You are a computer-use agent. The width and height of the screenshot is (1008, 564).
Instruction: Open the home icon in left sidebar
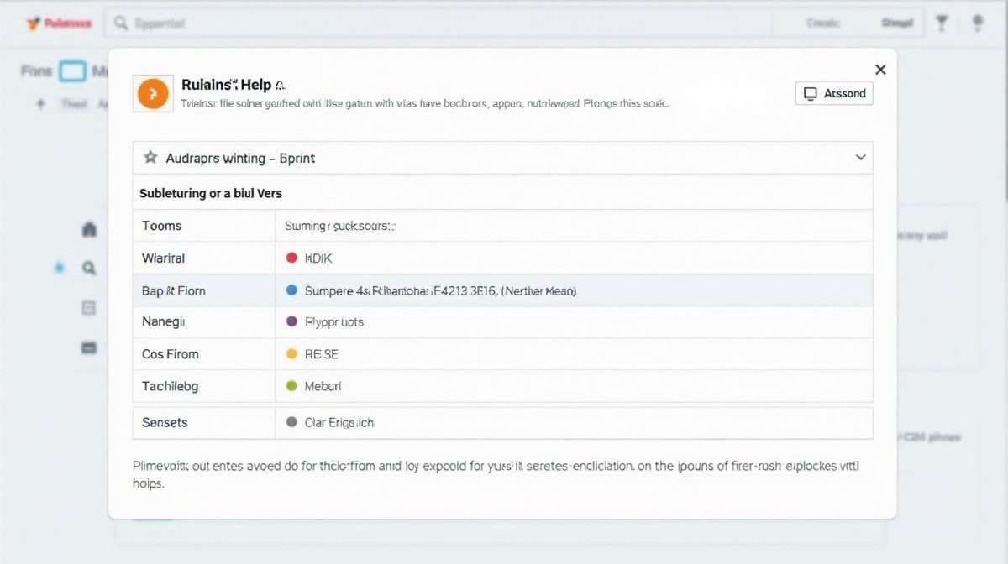point(90,229)
